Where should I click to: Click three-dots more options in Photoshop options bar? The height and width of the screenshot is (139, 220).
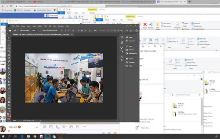click(x=95, y=30)
